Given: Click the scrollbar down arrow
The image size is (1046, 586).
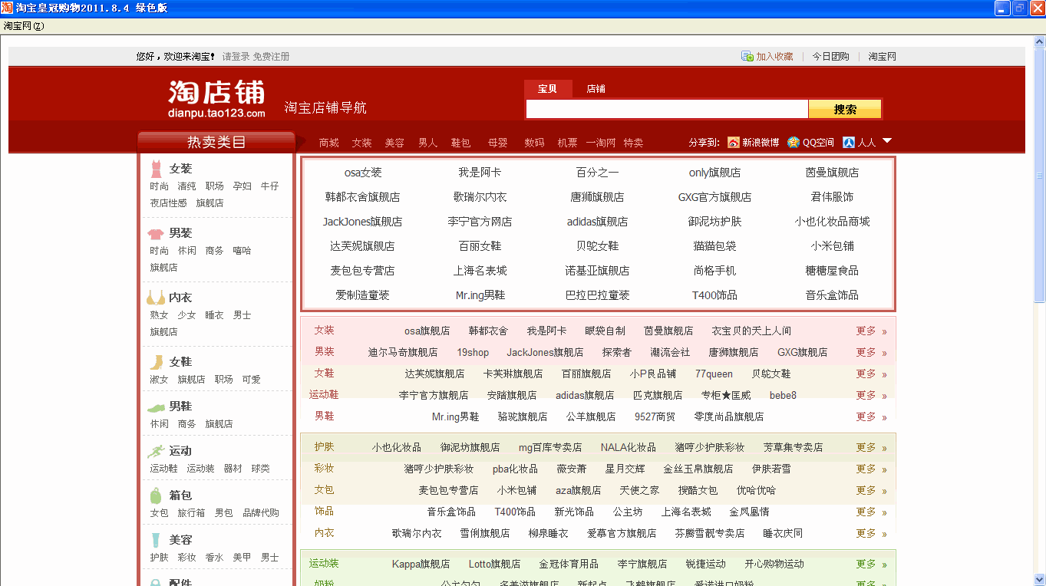Looking at the screenshot, I should 1040,580.
